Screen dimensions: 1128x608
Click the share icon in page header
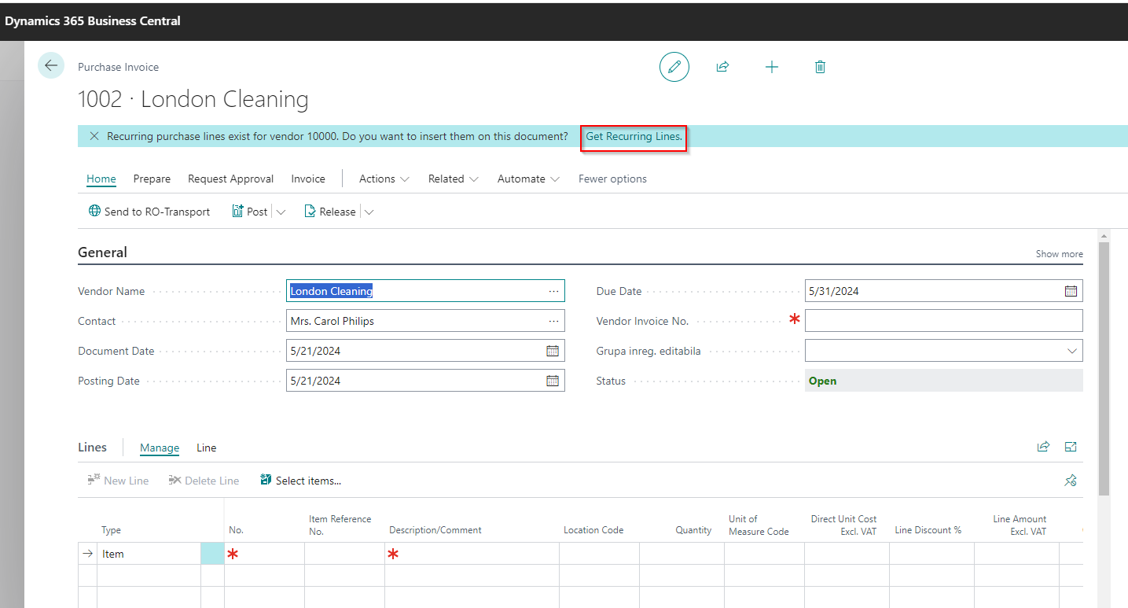722,67
